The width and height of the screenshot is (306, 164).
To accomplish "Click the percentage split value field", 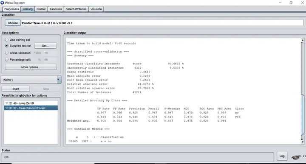I will click(50, 60).
